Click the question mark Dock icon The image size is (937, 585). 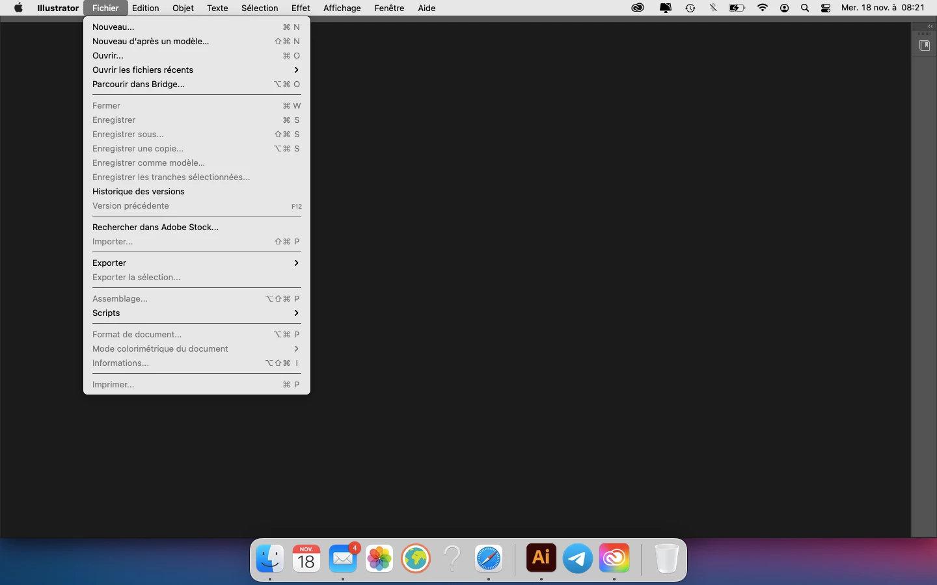tap(452, 558)
